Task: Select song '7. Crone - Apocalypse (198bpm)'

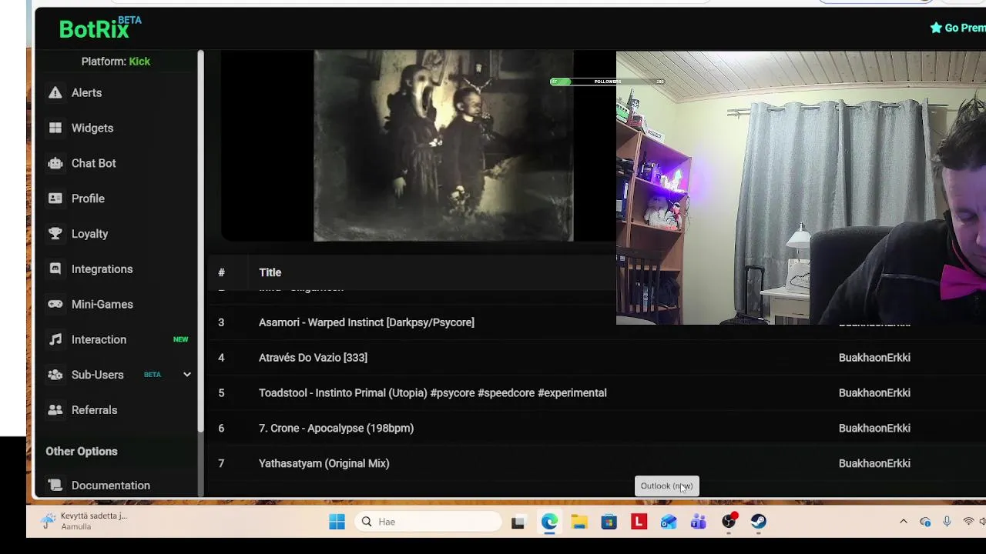Action: [x=336, y=429]
